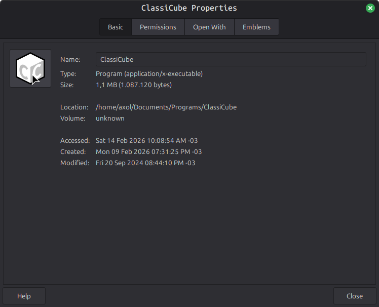Click the "Size:" label

point(67,85)
